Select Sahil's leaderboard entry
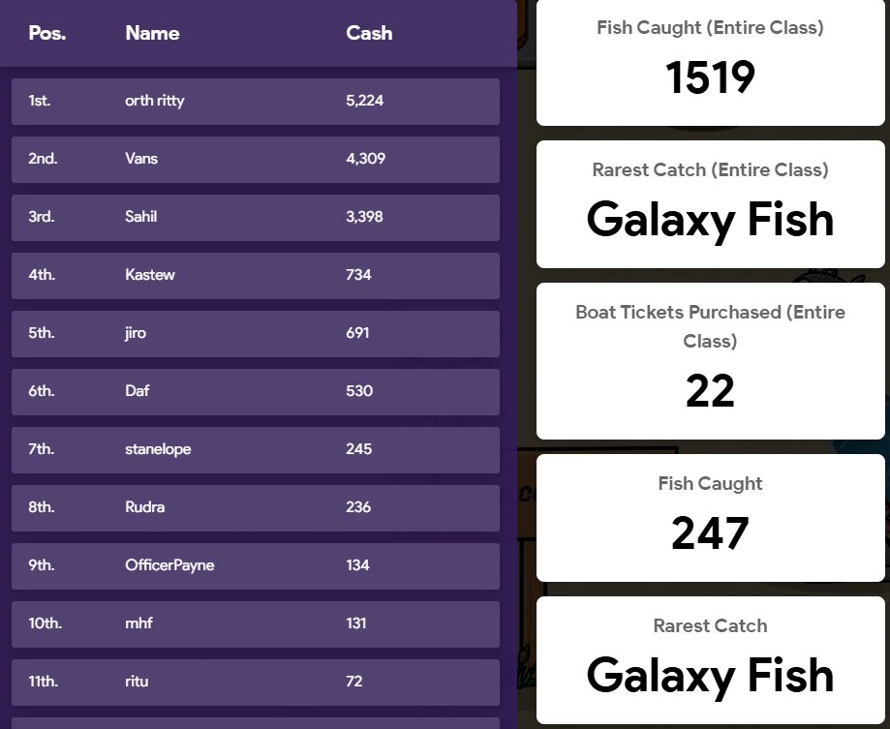890x729 pixels. pos(256,218)
